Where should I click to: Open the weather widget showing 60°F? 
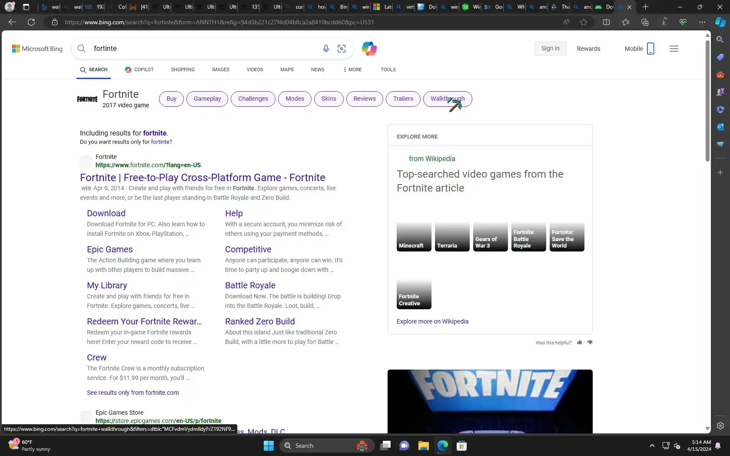(x=30, y=446)
